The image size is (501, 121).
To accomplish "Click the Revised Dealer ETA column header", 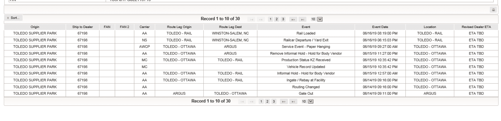I will [x=476, y=27].
